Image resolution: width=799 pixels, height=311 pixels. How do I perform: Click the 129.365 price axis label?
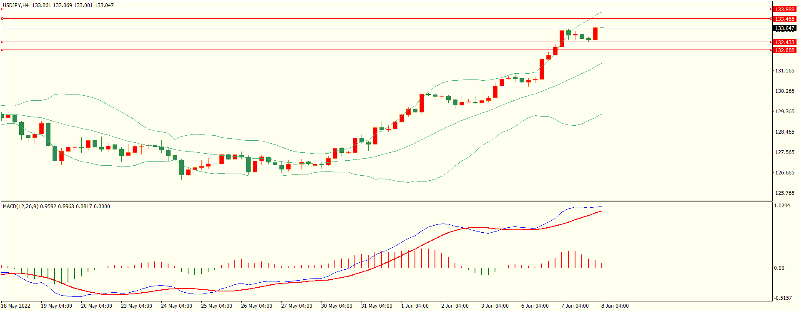coord(784,112)
